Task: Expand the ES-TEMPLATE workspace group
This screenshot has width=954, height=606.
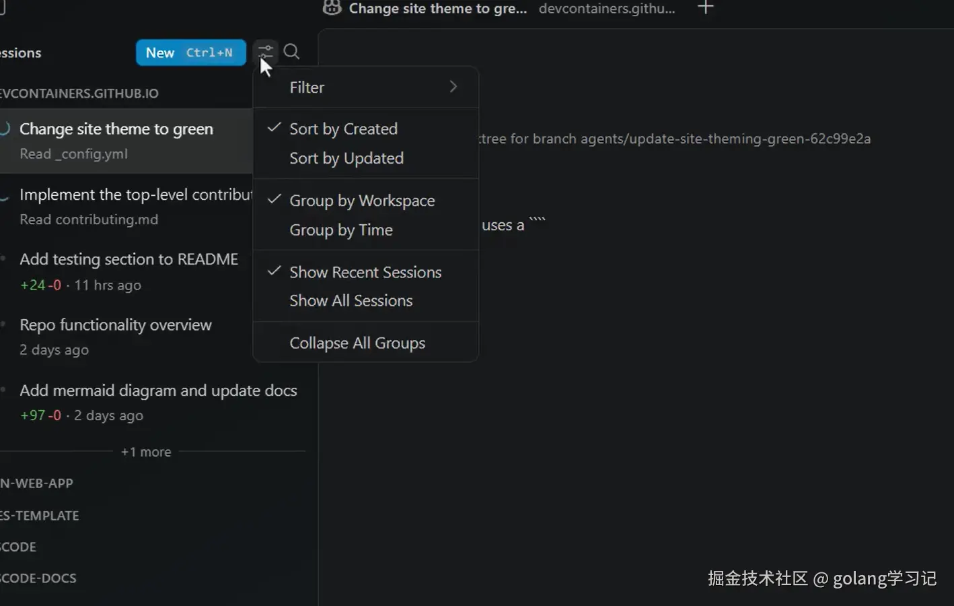Action: click(x=40, y=516)
